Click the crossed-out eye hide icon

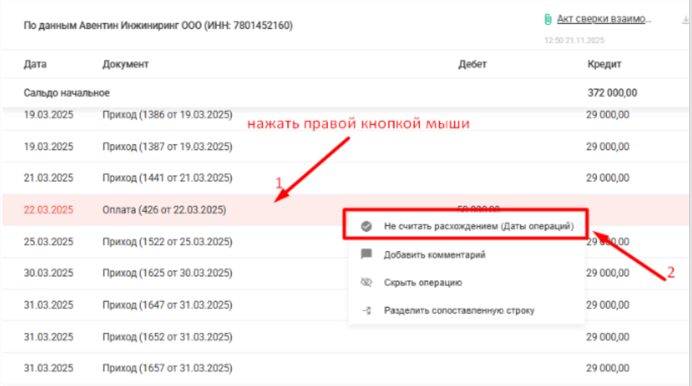tap(366, 282)
